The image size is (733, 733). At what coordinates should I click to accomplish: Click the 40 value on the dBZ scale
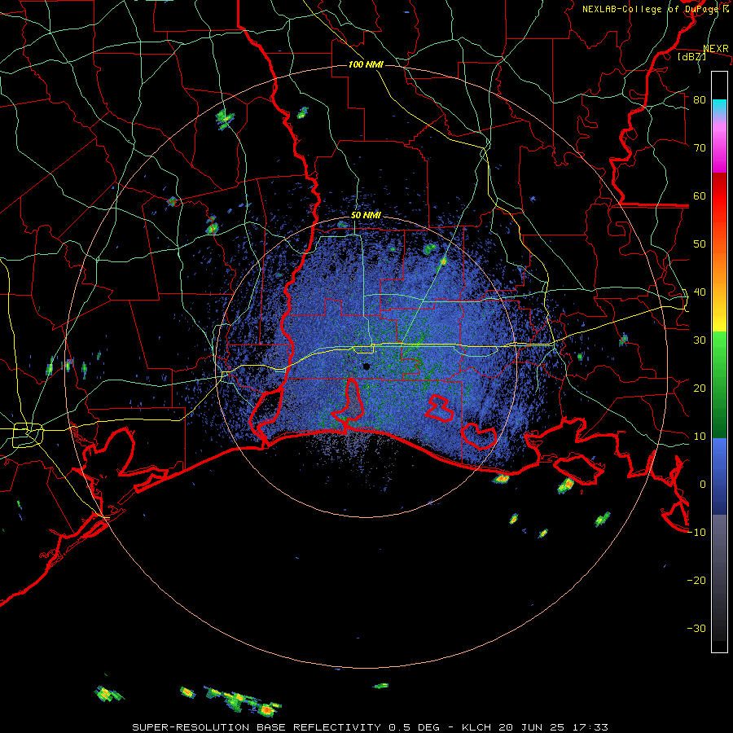[x=700, y=292]
